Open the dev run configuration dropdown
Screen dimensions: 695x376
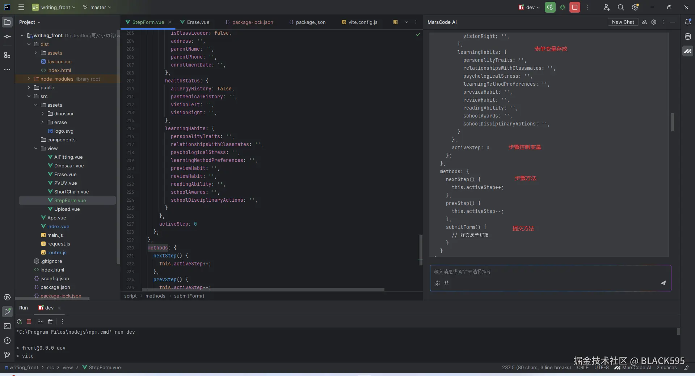point(529,7)
